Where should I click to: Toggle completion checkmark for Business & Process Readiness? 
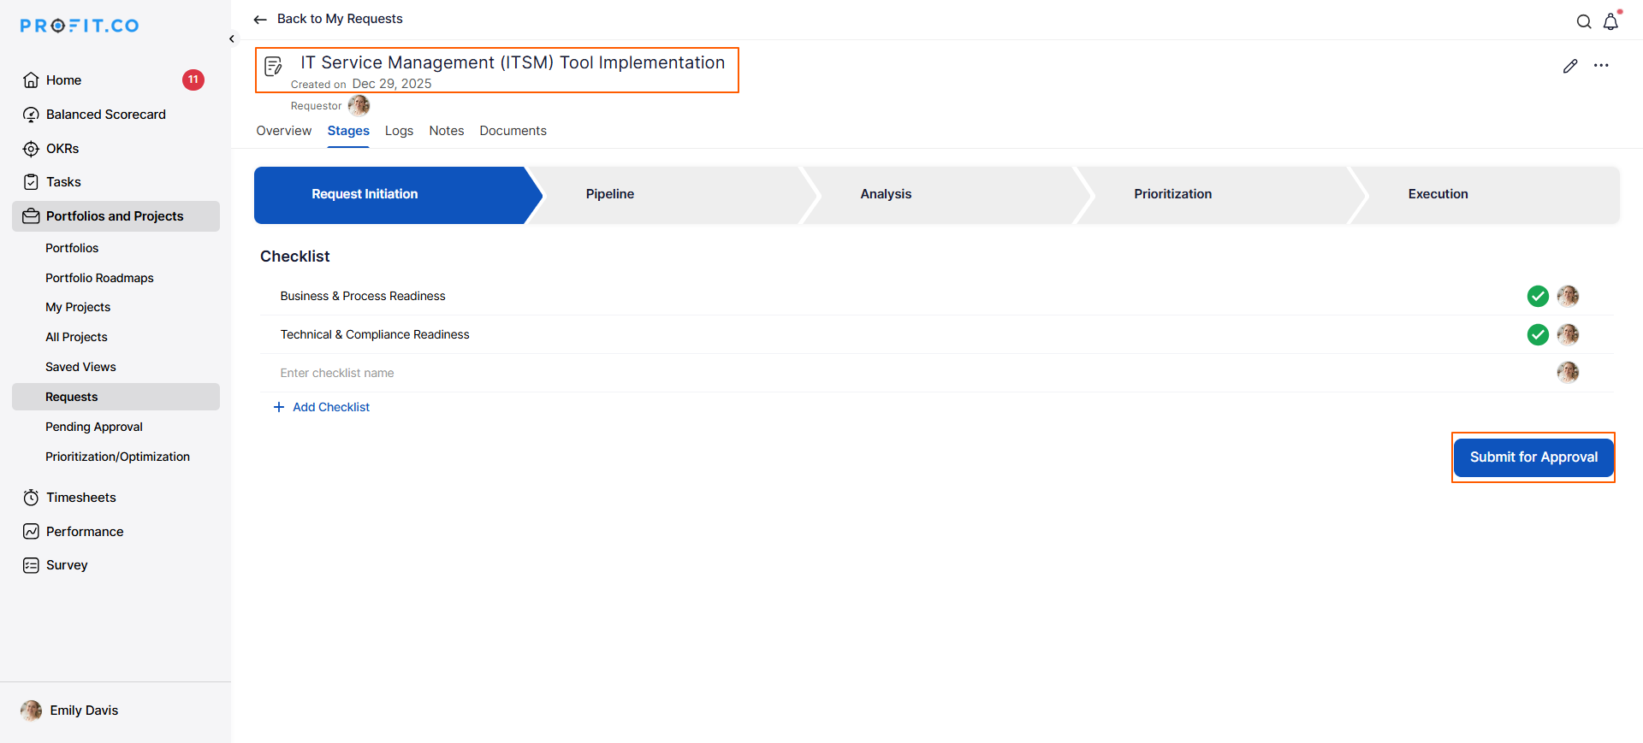coord(1538,296)
